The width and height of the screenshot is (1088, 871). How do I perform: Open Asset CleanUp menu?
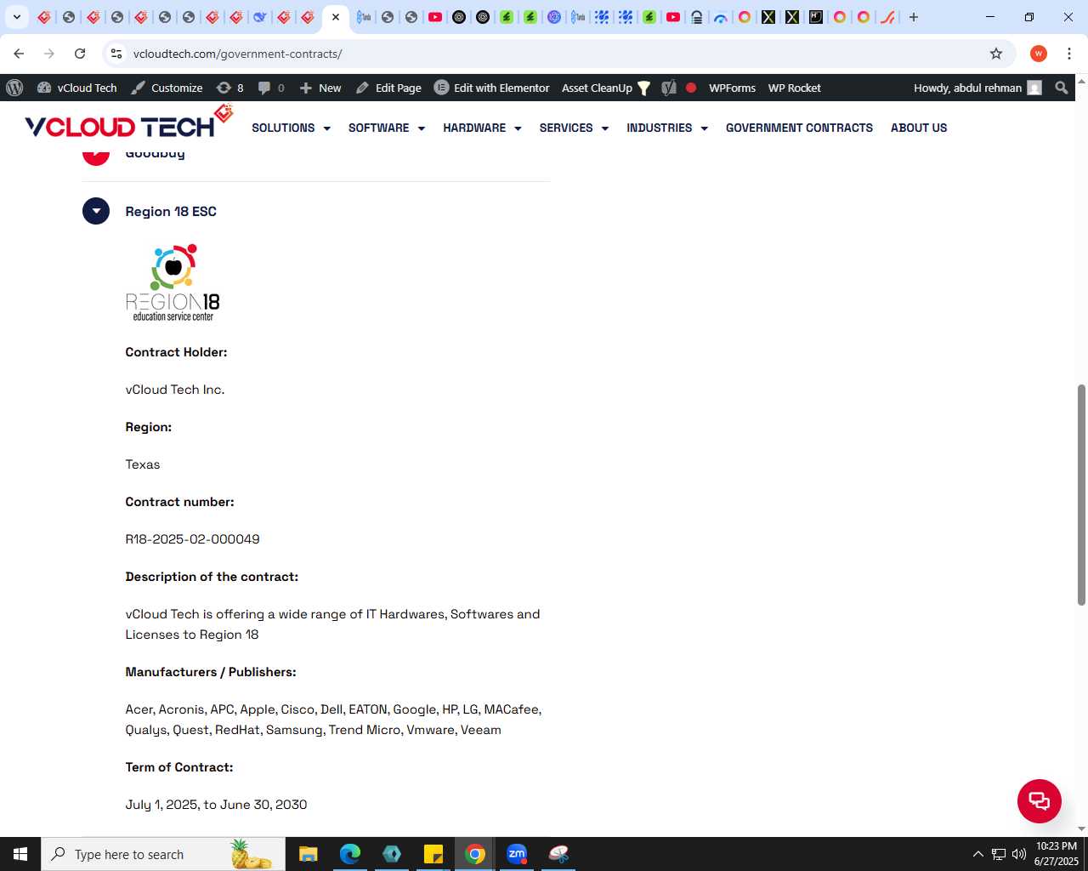605,88
